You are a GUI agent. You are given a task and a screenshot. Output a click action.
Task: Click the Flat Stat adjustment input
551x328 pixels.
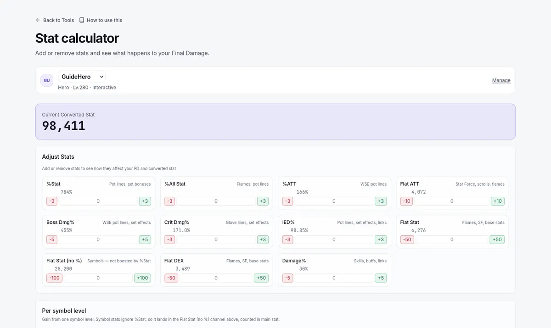[452, 239]
